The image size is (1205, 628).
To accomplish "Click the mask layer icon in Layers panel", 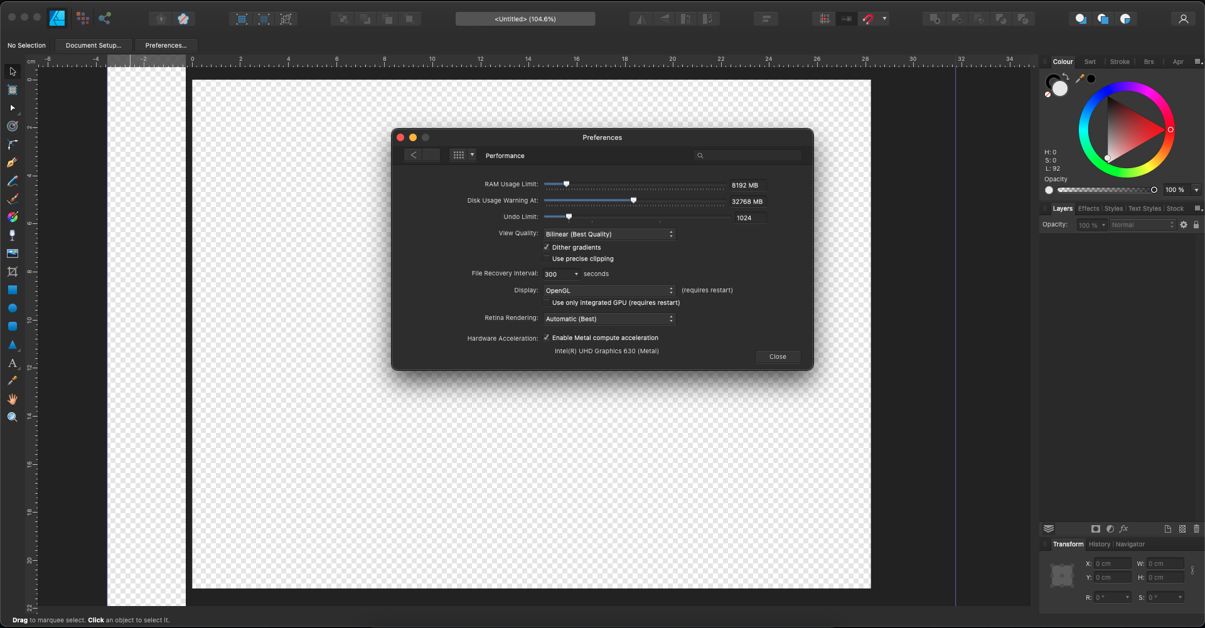I will pyautogui.click(x=1096, y=529).
